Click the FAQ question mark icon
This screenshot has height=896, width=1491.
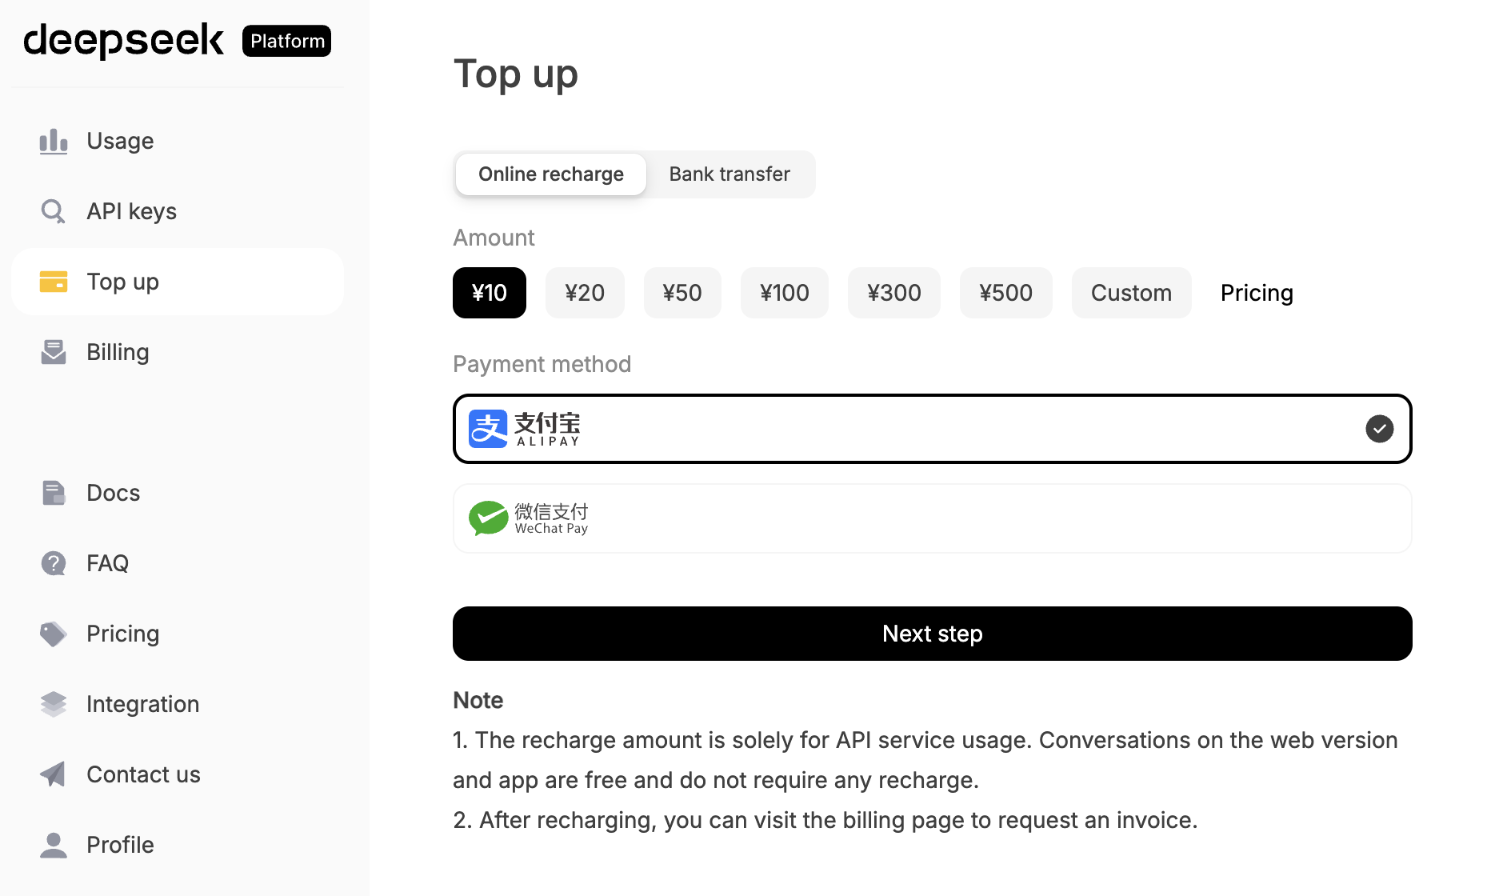point(54,563)
